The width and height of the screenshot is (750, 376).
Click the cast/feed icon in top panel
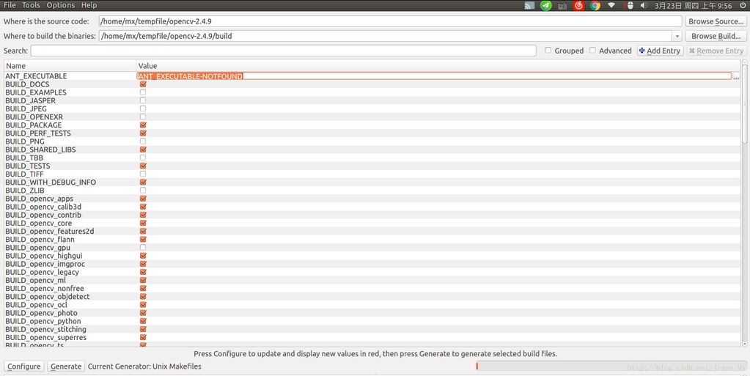pyautogui.click(x=529, y=5)
